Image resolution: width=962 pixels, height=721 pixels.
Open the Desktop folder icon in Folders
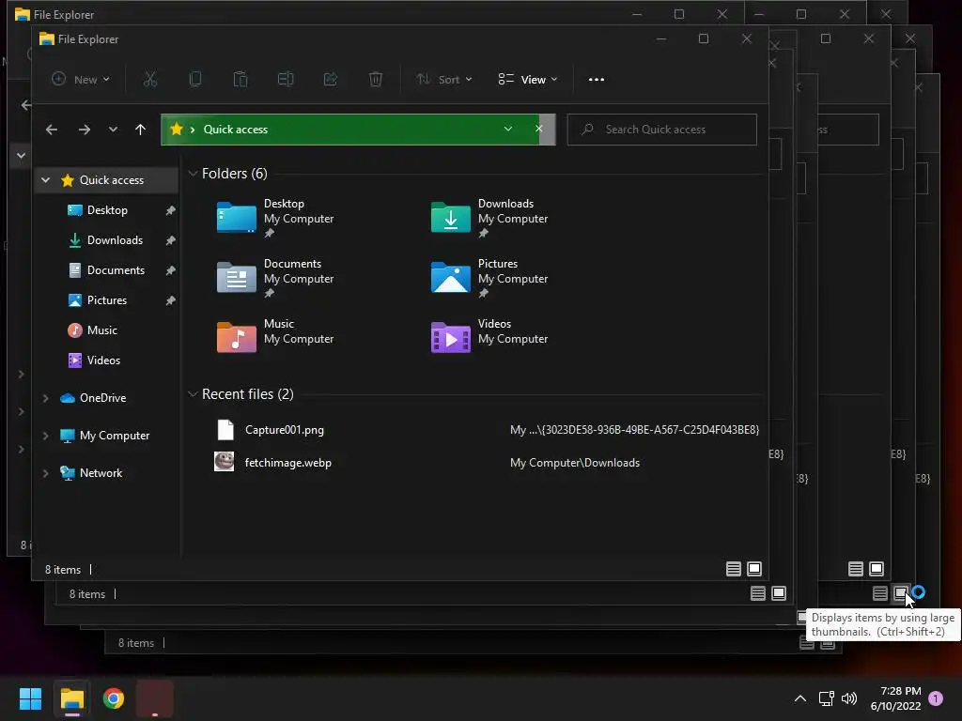[x=236, y=218]
